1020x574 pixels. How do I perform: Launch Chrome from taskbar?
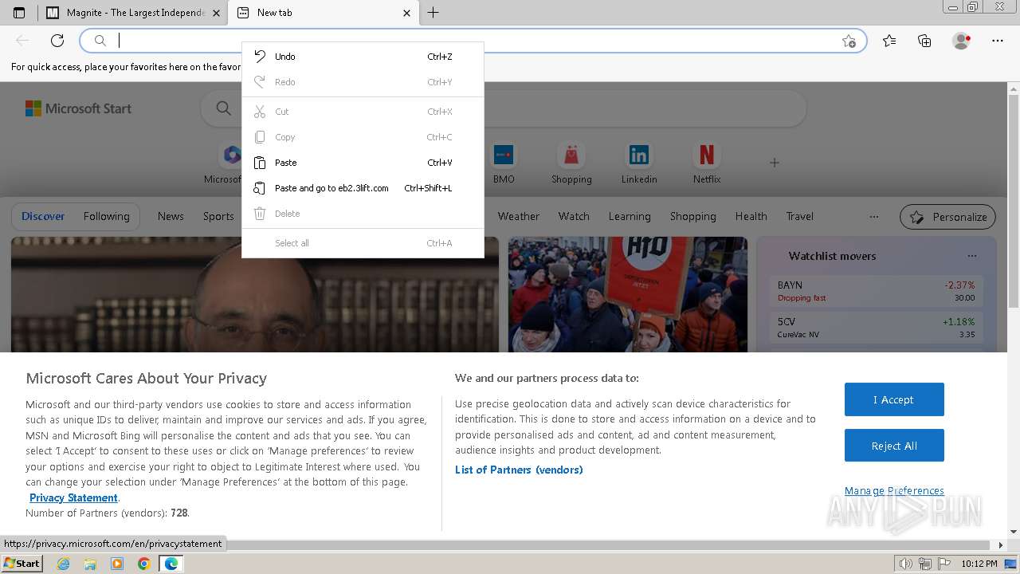pyautogui.click(x=143, y=564)
